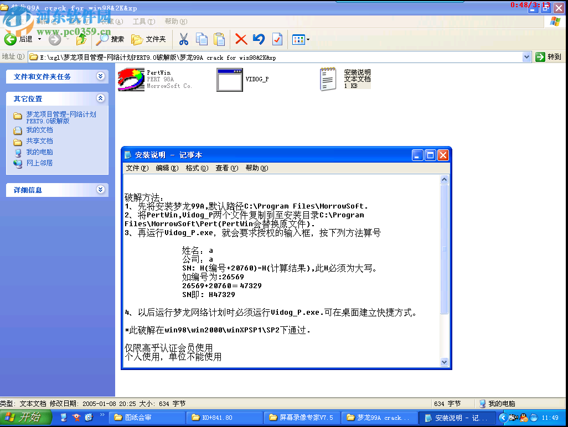Collapse the 其它位置 panel
This screenshot has width=568, height=427.
click(101, 97)
